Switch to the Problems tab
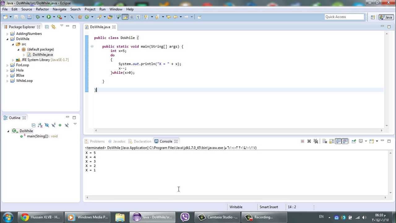 (97, 141)
